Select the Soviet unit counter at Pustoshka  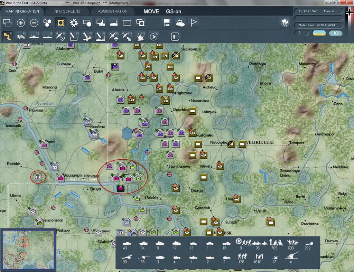pyautogui.click(x=192, y=132)
